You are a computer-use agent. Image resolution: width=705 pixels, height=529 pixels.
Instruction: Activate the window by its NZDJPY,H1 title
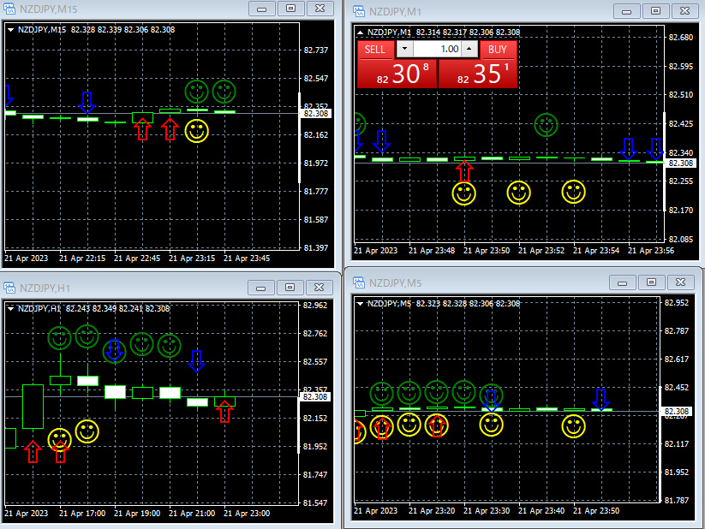(45, 288)
